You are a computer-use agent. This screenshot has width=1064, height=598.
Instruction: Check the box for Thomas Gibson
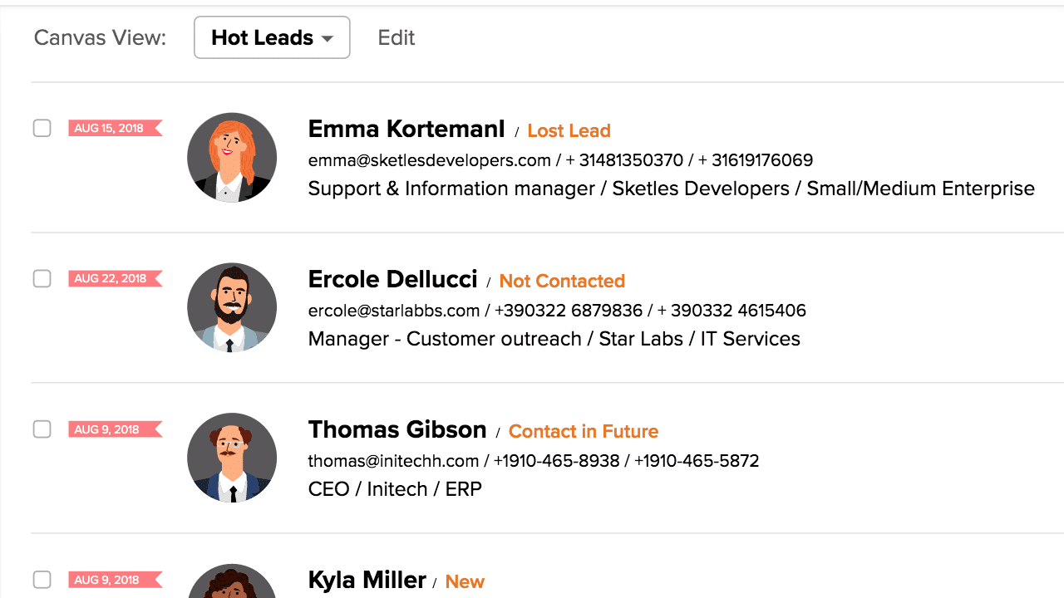pos(42,429)
